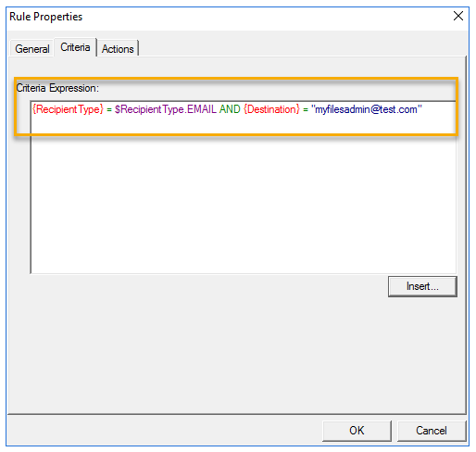Click the $RecipientType.EMAIL value in expression
Screen dimensions: 476x452
point(165,109)
